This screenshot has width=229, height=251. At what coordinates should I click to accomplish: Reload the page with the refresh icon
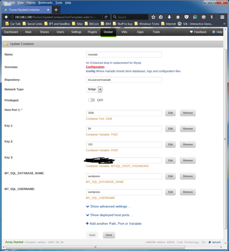click(x=106, y=17)
